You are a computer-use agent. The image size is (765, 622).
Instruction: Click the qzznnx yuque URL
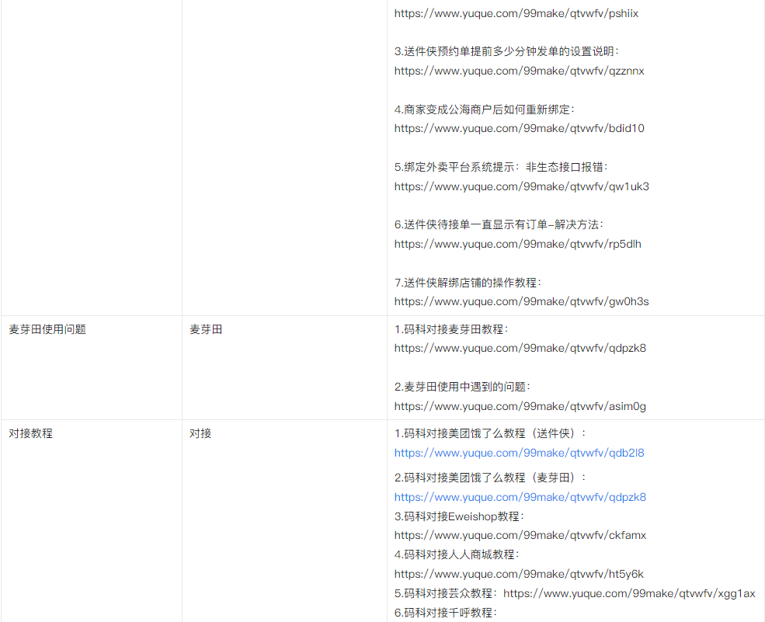[x=519, y=71]
